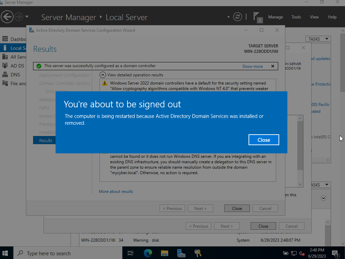Select Domain Controller Options wizard step
345x259 pixels.
pyautogui.click(x=65, y=83)
